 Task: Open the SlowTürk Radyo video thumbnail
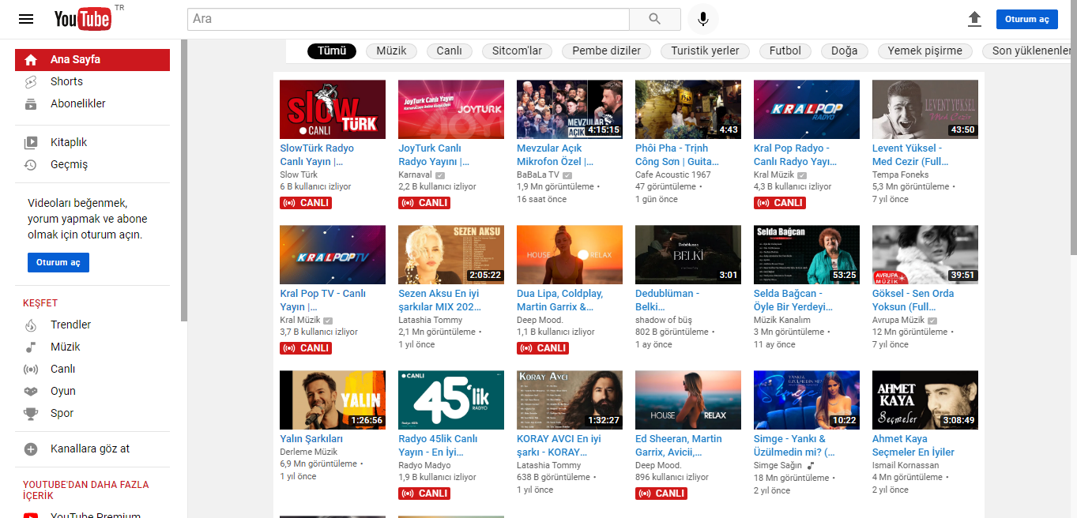point(333,110)
